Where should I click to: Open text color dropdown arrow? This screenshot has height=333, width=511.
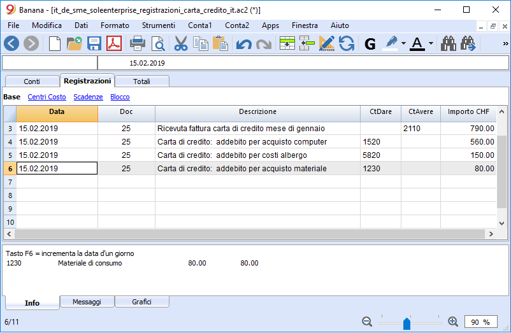(x=431, y=44)
